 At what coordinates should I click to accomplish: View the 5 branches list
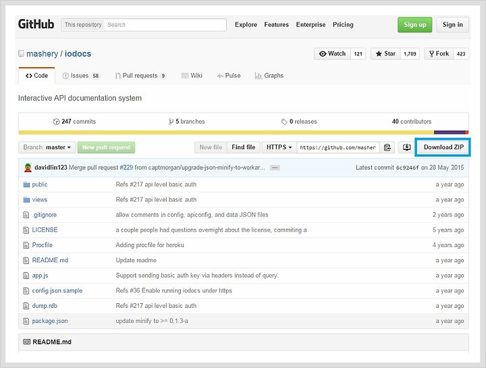pyautogui.click(x=186, y=122)
